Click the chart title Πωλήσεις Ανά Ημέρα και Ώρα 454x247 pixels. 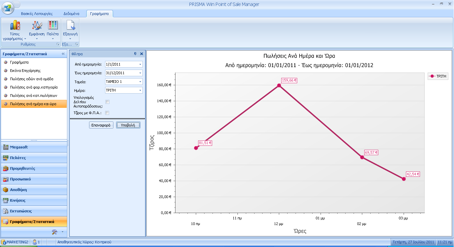pyautogui.click(x=299, y=56)
